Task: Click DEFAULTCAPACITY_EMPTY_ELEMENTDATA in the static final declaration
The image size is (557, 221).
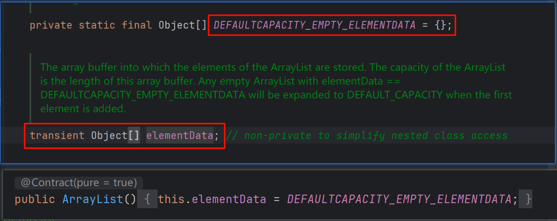Action: point(314,25)
